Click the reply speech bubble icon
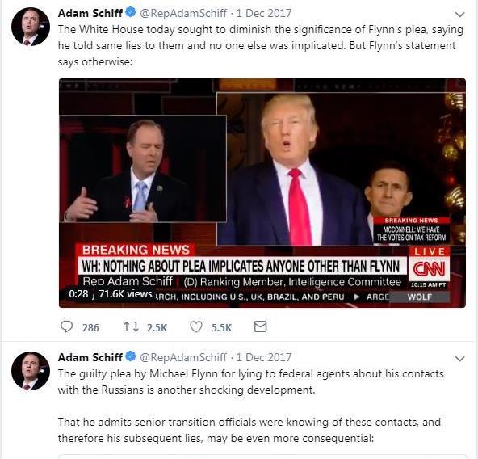The image size is (478, 459). point(66,326)
